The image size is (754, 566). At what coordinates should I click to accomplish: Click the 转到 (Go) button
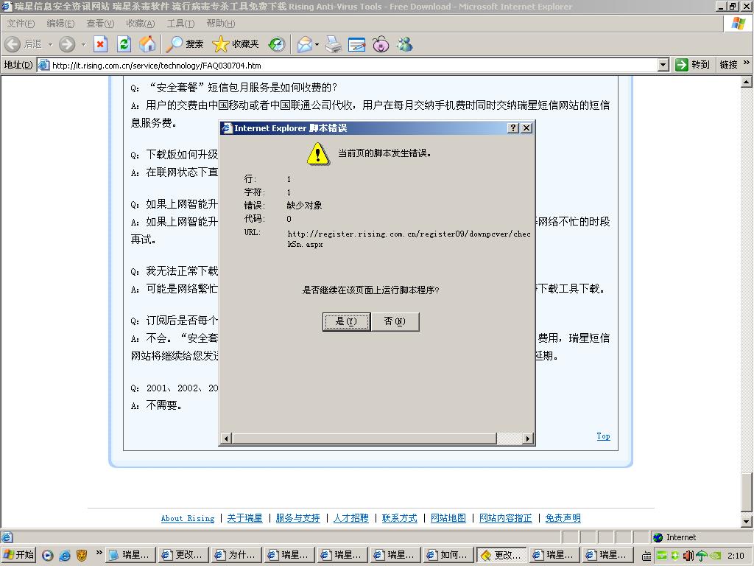pos(692,65)
